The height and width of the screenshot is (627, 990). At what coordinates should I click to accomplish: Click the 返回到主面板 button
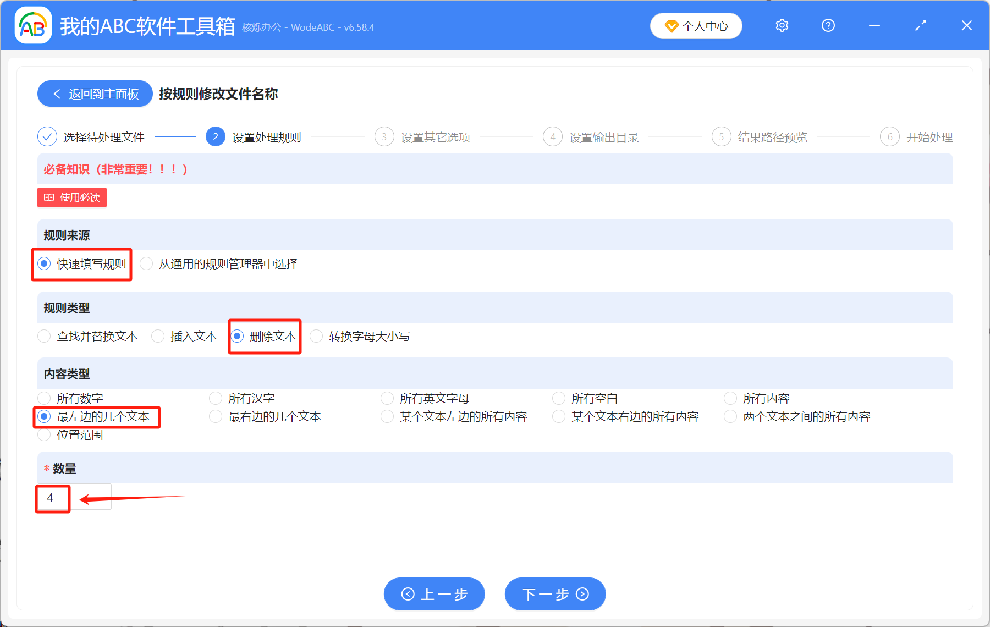click(x=94, y=94)
